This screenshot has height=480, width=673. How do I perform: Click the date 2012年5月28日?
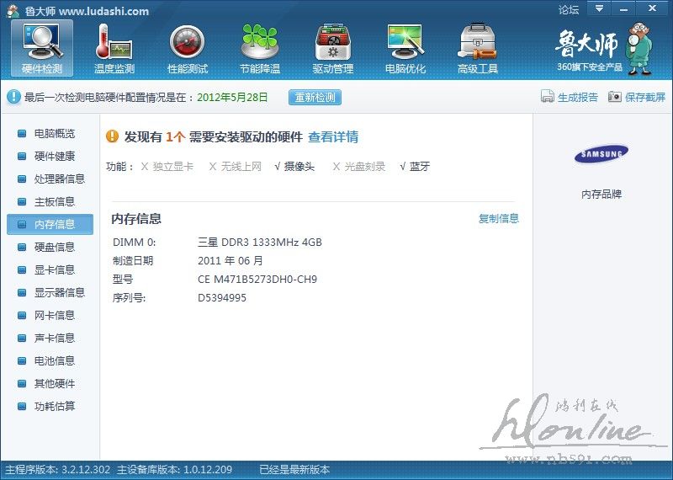(x=232, y=97)
